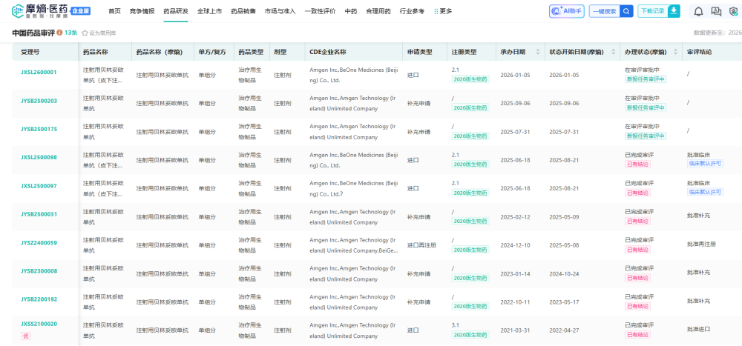Click the 一键搜索 search field

603,11
